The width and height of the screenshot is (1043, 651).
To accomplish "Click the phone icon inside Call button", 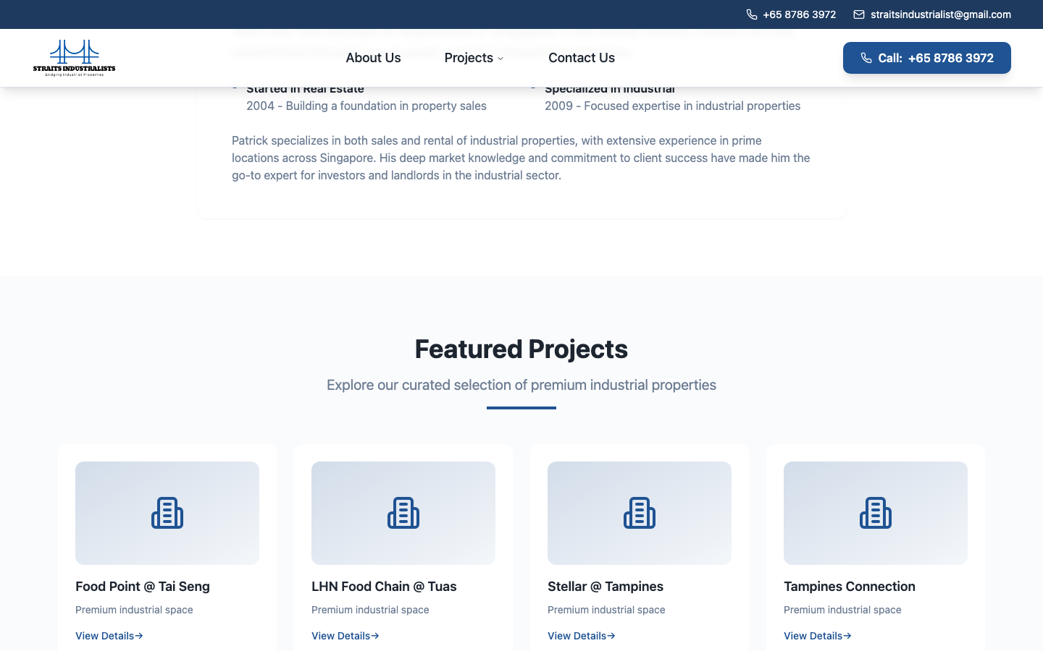I will click(x=866, y=58).
